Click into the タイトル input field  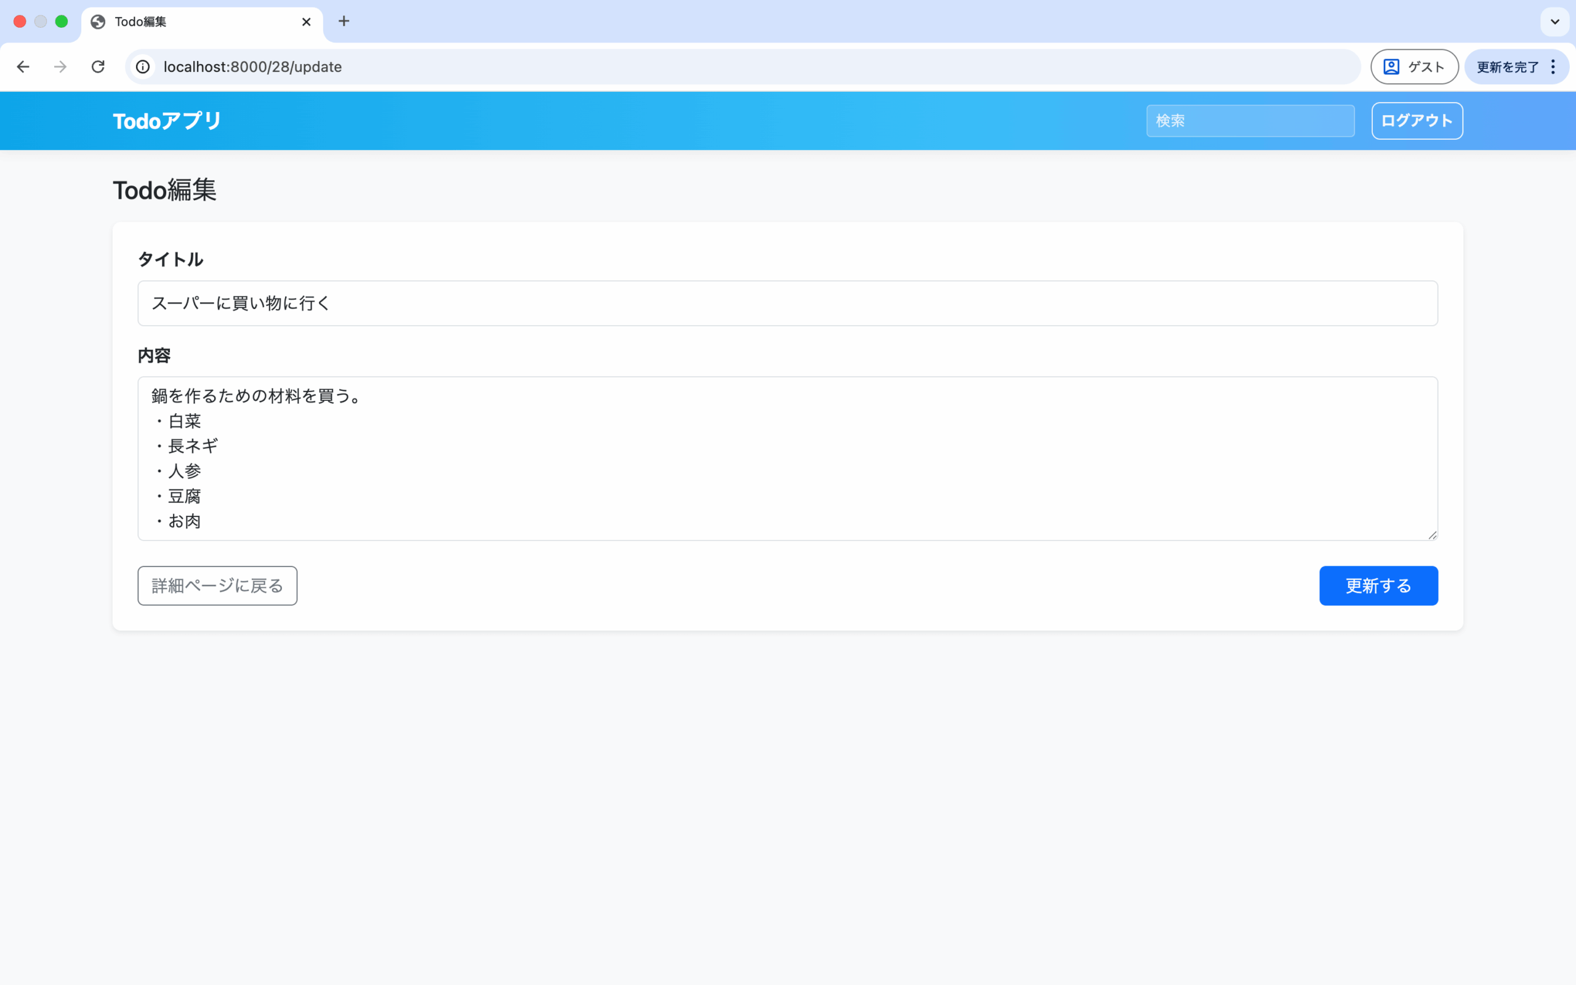point(787,303)
